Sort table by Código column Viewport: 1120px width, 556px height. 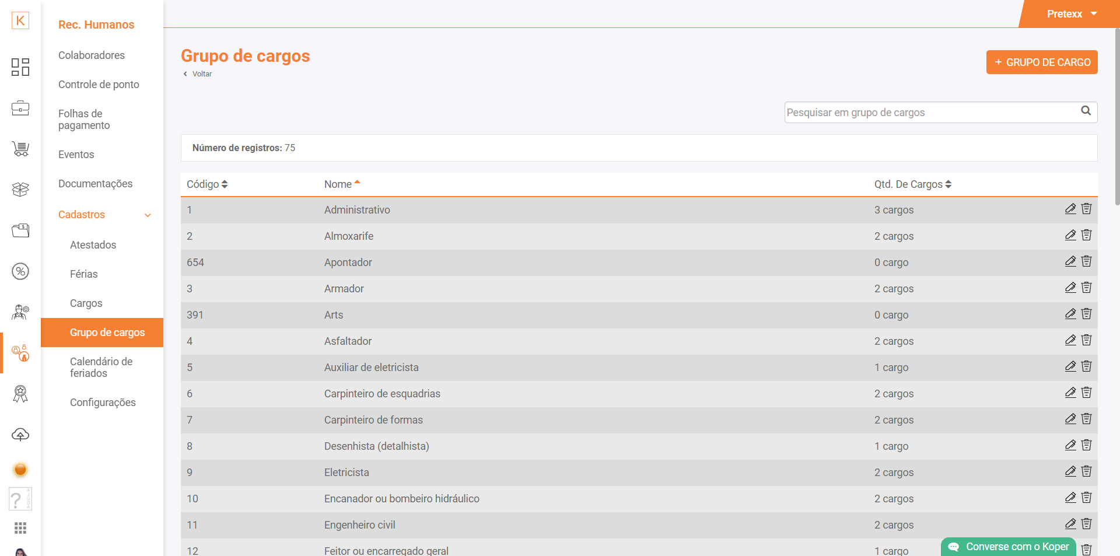tap(206, 184)
